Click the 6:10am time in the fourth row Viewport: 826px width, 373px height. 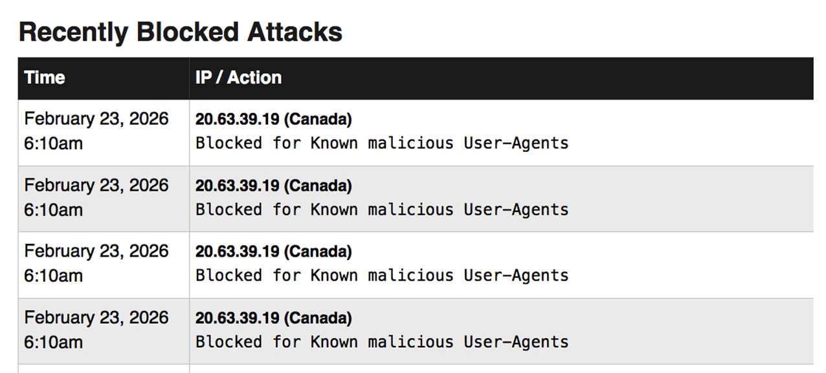[x=53, y=343]
